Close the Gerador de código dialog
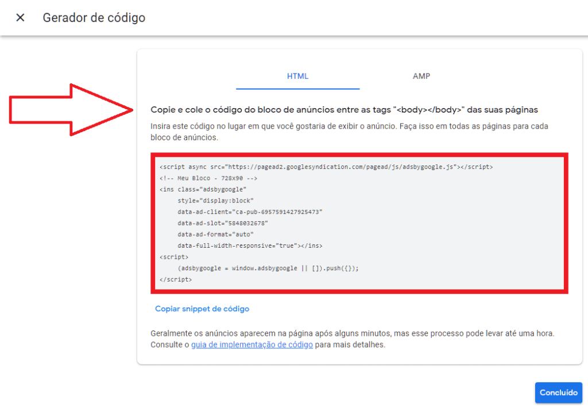Image resolution: width=588 pixels, height=411 pixels. tap(20, 18)
